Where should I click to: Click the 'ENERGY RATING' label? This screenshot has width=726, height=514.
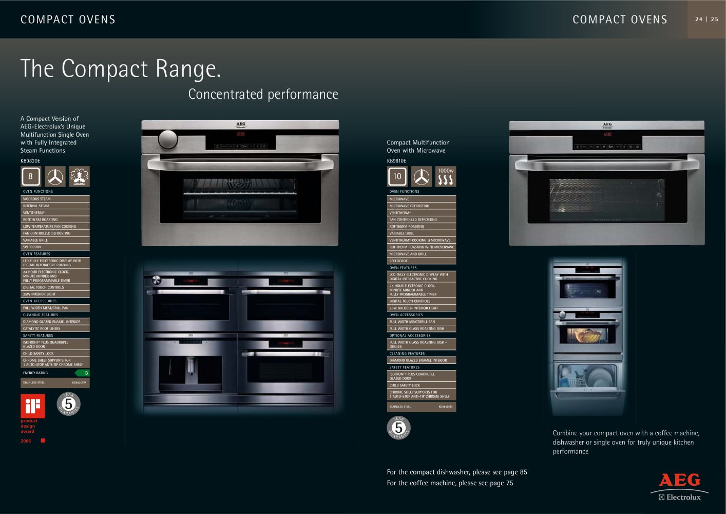35,373
